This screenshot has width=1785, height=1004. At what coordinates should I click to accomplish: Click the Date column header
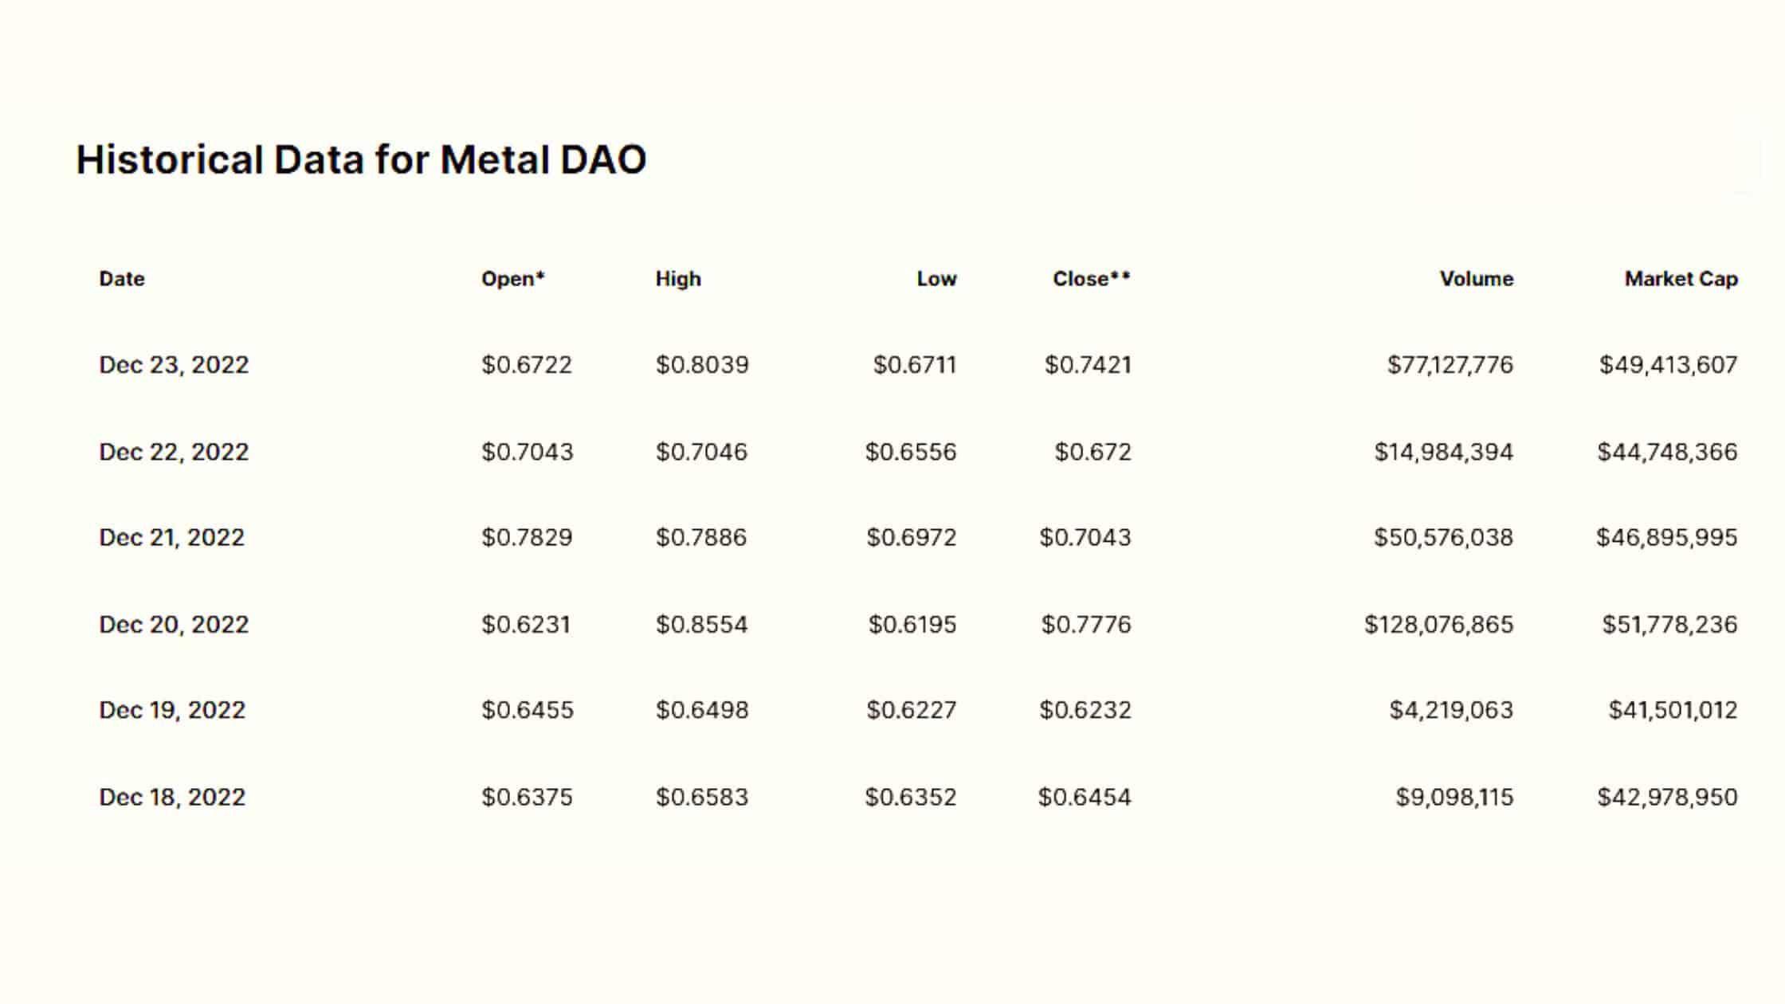pyautogui.click(x=122, y=279)
